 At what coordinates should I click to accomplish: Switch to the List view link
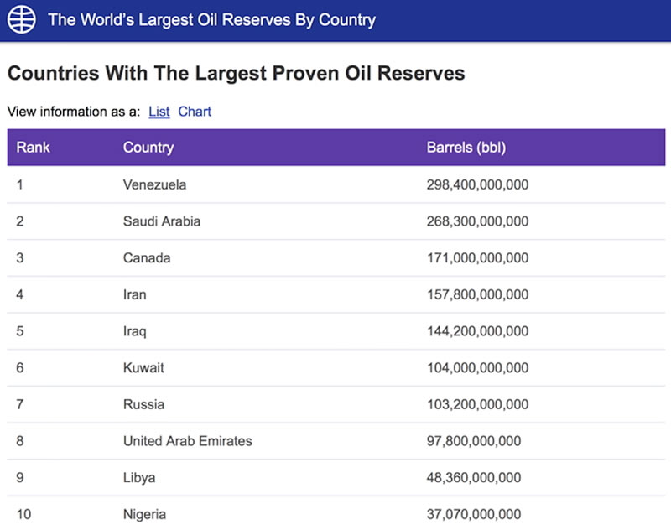coord(159,112)
